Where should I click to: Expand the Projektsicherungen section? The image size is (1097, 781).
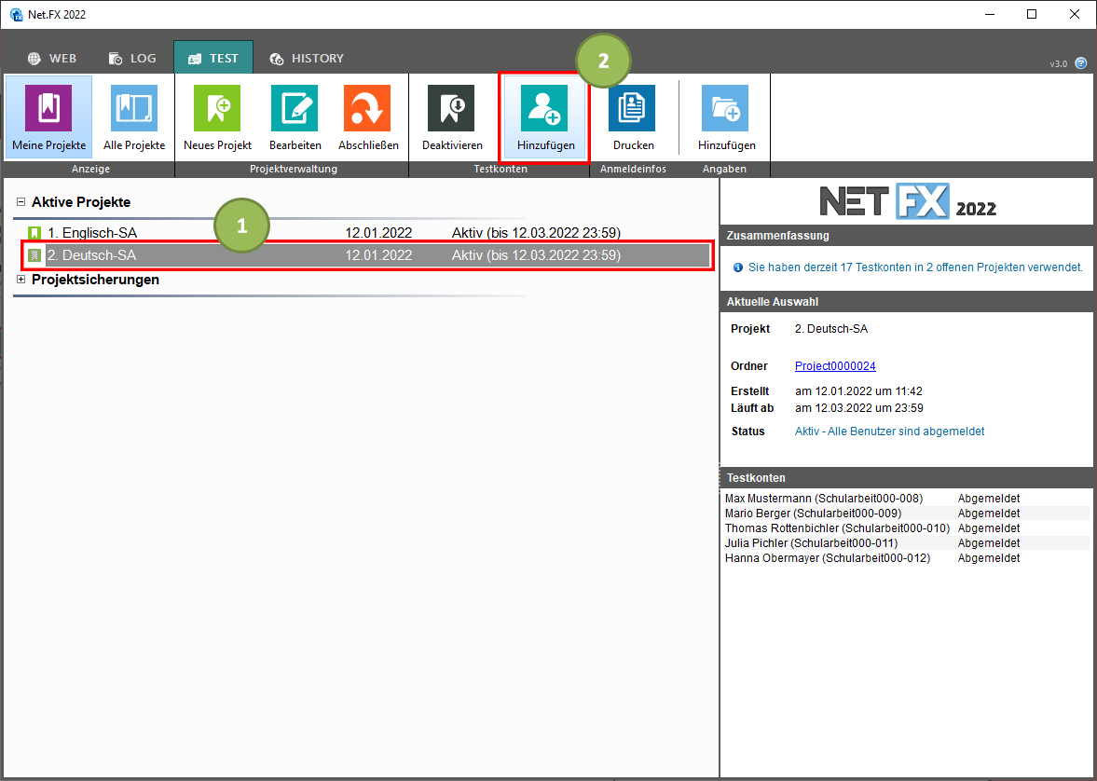point(21,280)
